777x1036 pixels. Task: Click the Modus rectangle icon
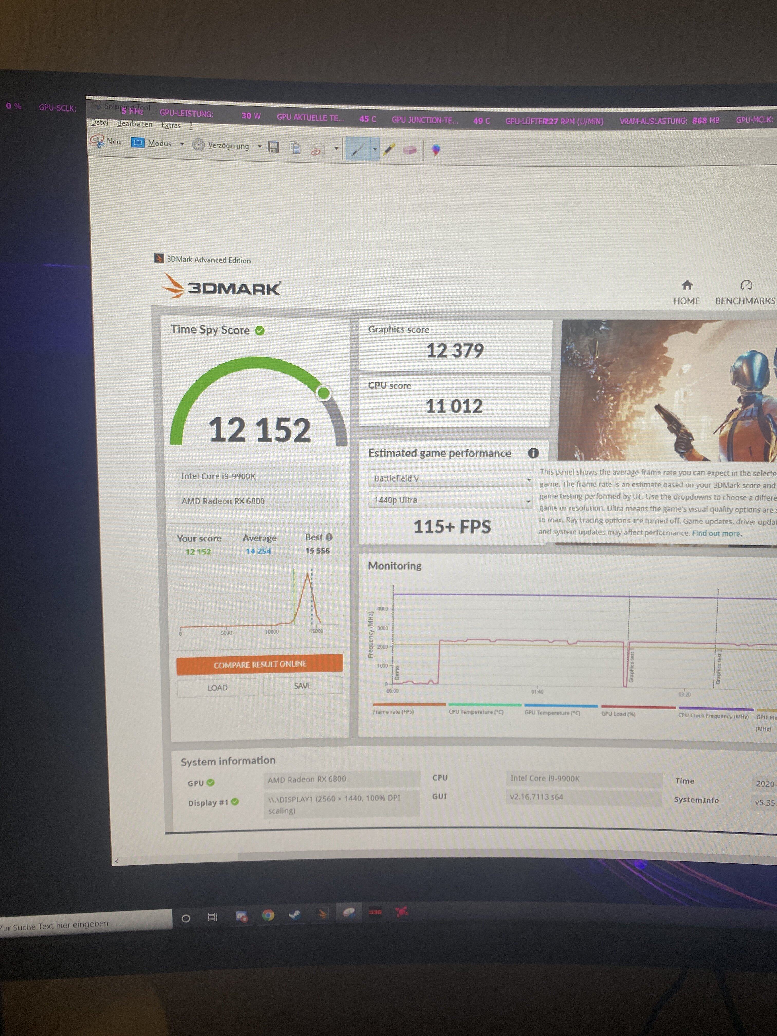tap(138, 143)
